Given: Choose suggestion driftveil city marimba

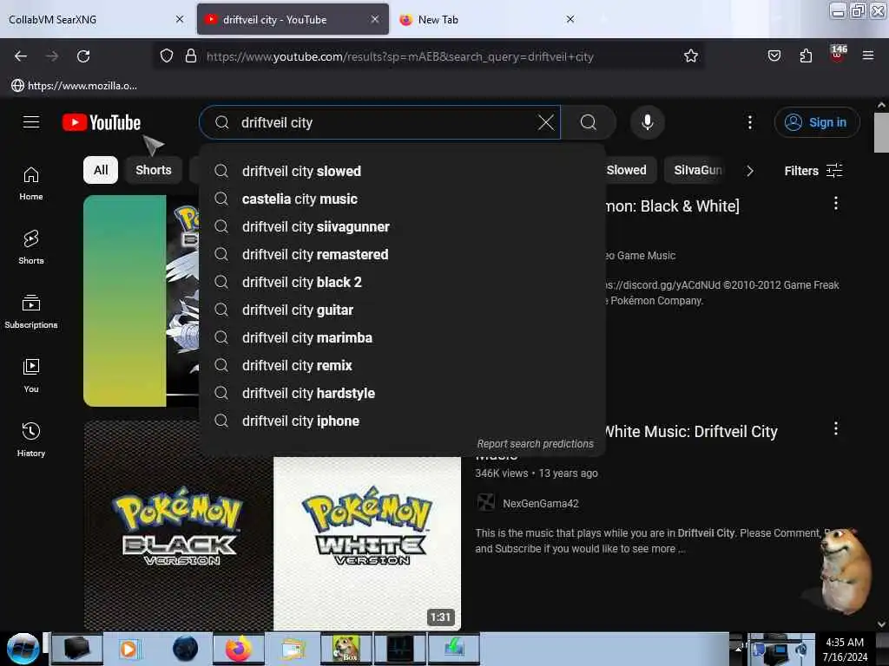Looking at the screenshot, I should point(402,337).
